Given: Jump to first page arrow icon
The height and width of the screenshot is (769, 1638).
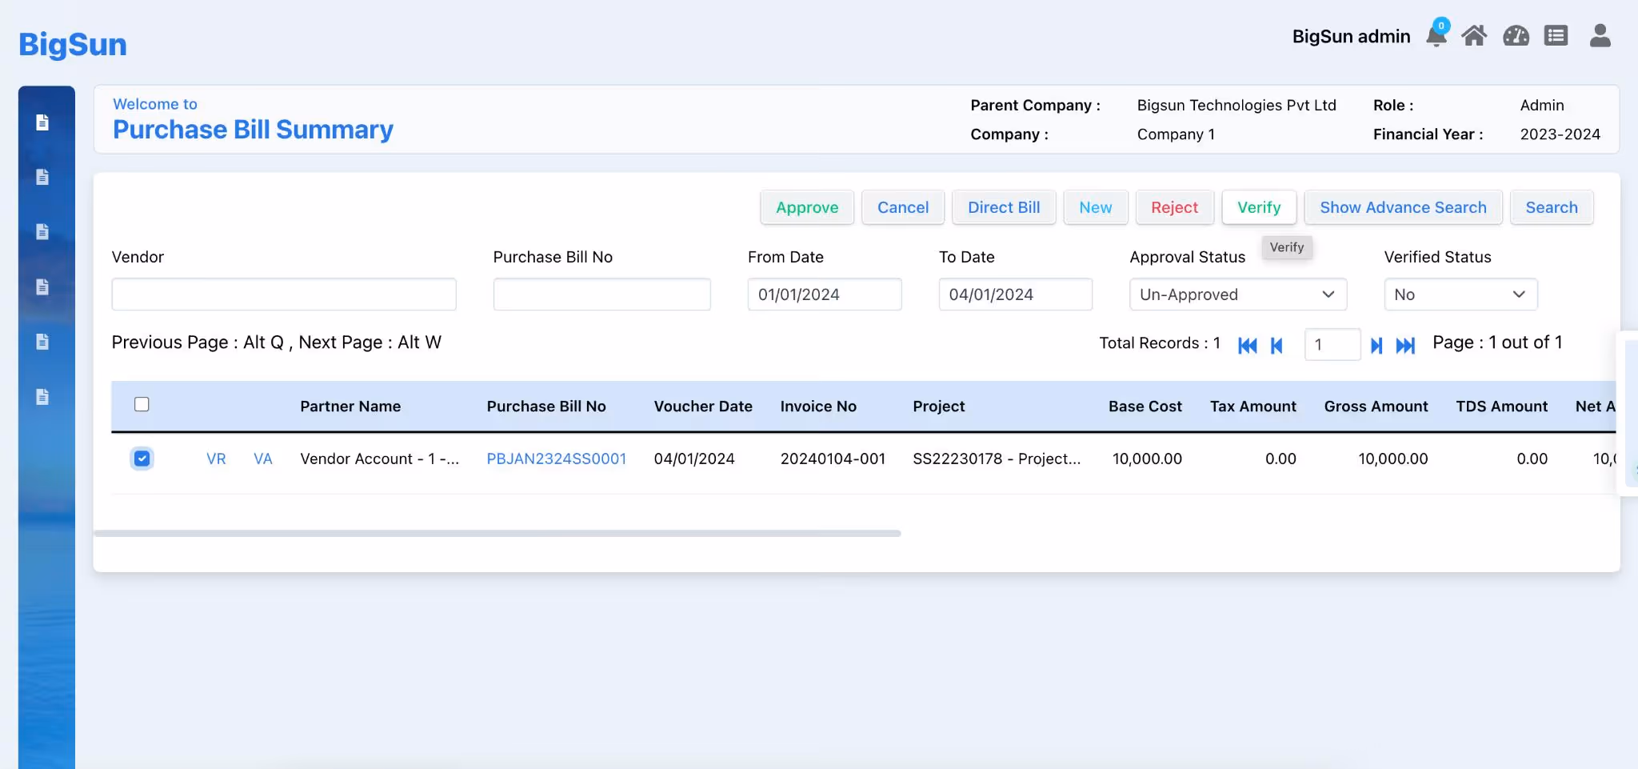Looking at the screenshot, I should click(x=1247, y=345).
